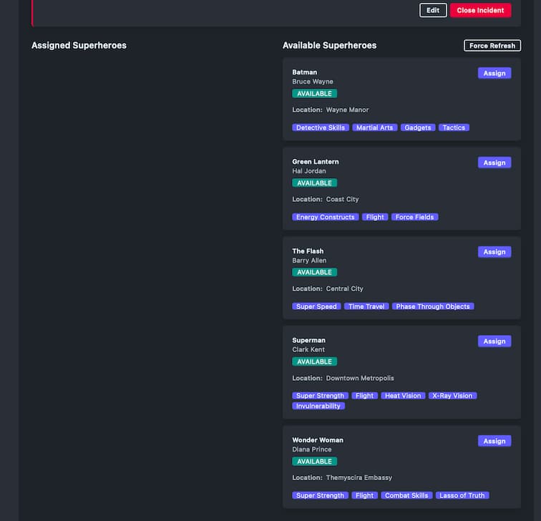541x521 pixels.
Task: Click the Assigned Superheroes heading
Action: pos(79,46)
